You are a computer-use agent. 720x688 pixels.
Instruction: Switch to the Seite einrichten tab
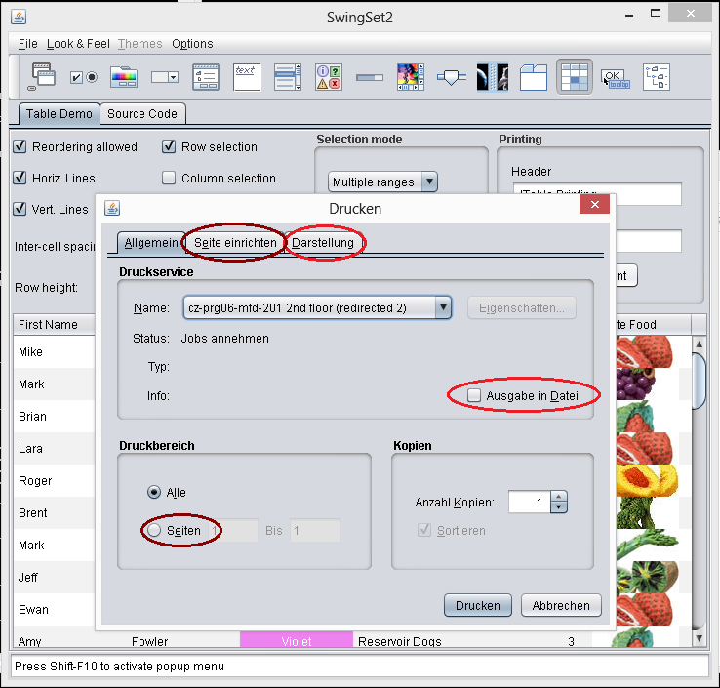[235, 242]
